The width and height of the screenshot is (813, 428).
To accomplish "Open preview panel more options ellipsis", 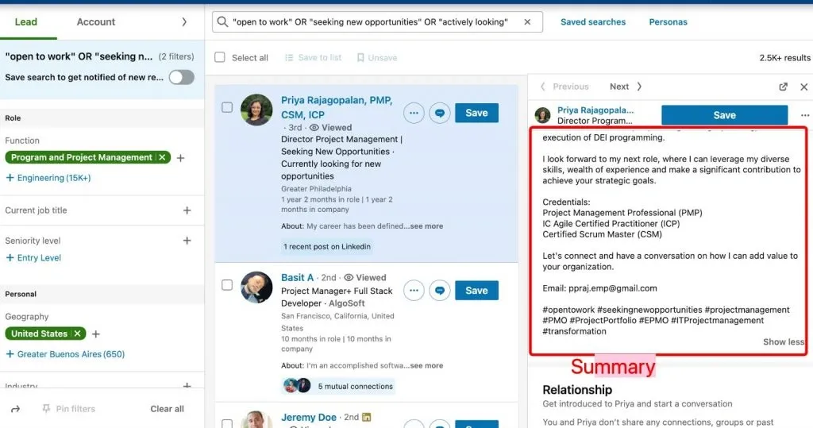I will point(805,115).
